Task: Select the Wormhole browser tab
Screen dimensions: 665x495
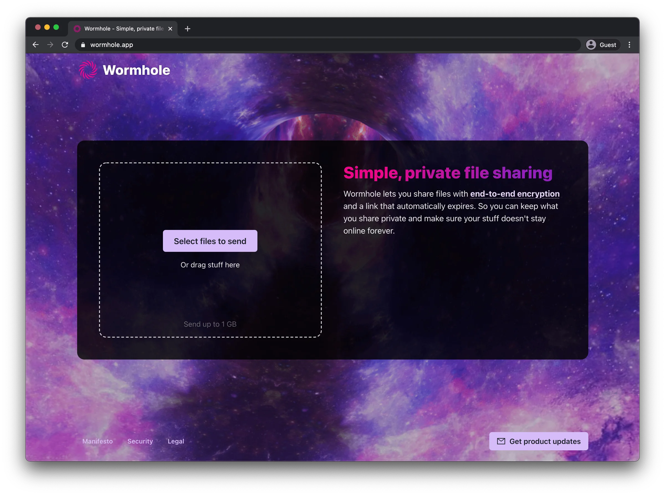Action: tap(123, 29)
